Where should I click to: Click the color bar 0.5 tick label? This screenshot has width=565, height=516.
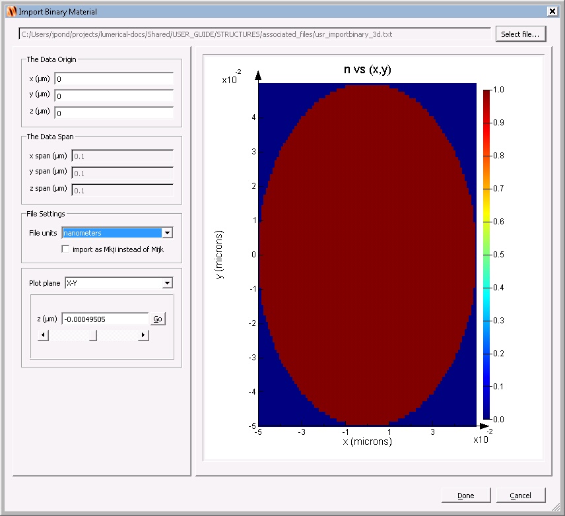pos(498,255)
